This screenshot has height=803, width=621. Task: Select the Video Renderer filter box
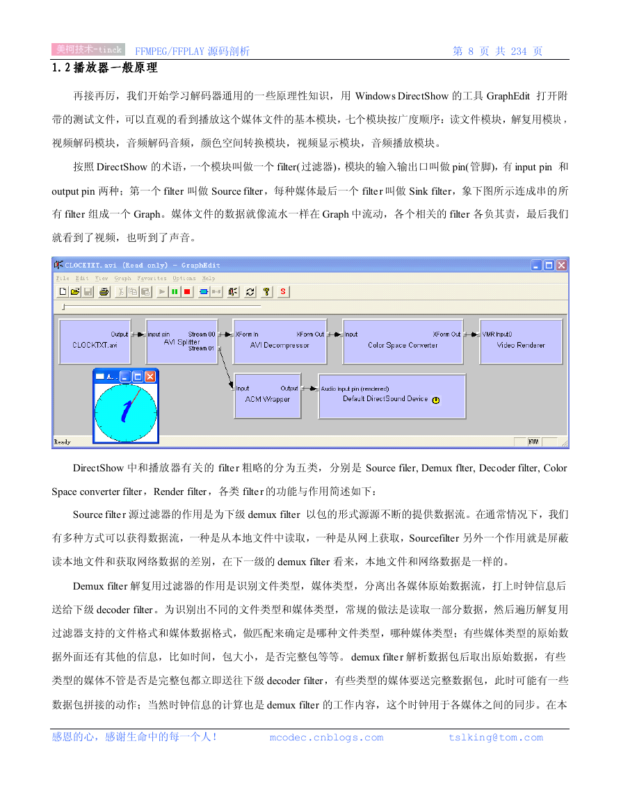521,341
